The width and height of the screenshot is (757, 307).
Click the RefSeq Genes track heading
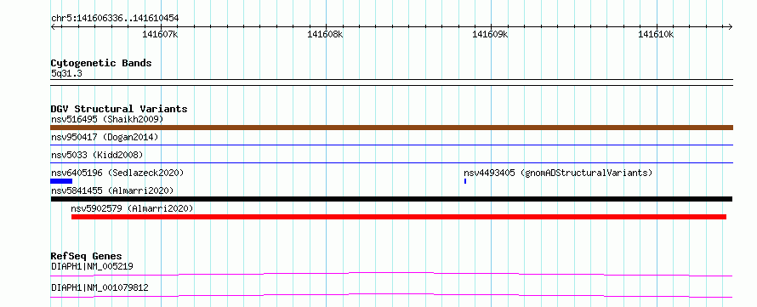coord(87,256)
